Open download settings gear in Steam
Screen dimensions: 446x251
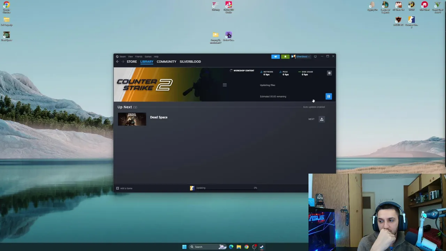[329, 73]
